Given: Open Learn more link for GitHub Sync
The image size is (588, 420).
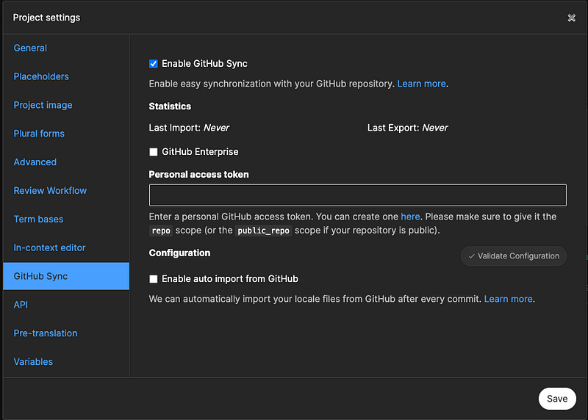Looking at the screenshot, I should (421, 84).
